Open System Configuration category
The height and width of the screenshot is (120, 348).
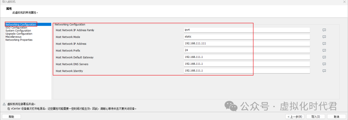pos(18,31)
